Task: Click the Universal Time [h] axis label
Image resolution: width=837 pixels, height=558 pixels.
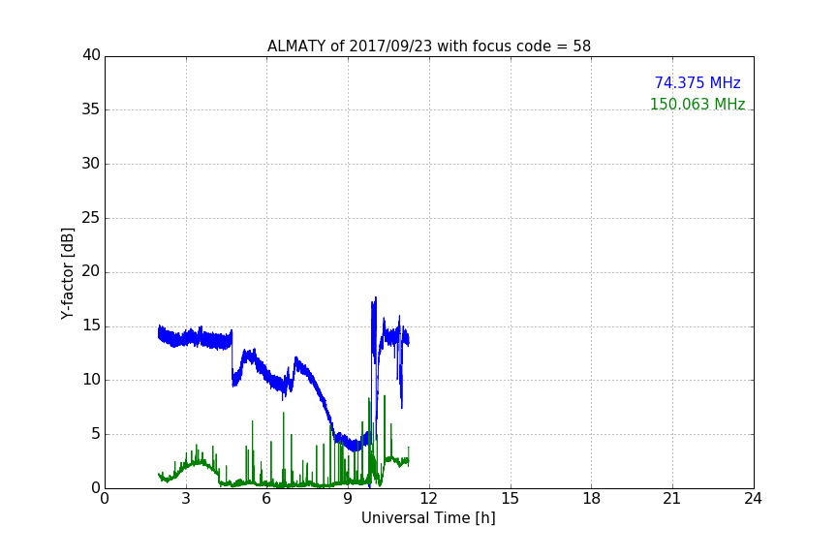Action: click(x=428, y=518)
